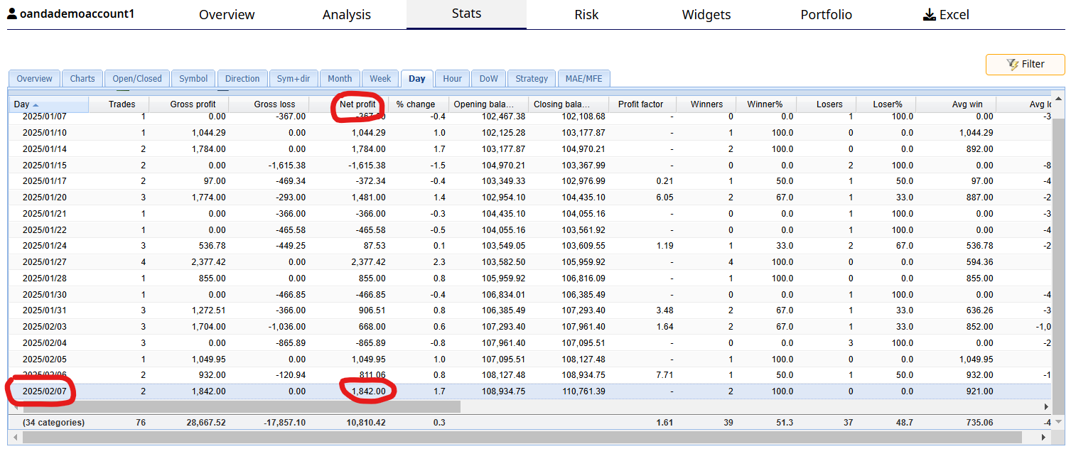Click the (34 categories) summary cell
Screen dimensions: 1071x449
tap(53, 423)
